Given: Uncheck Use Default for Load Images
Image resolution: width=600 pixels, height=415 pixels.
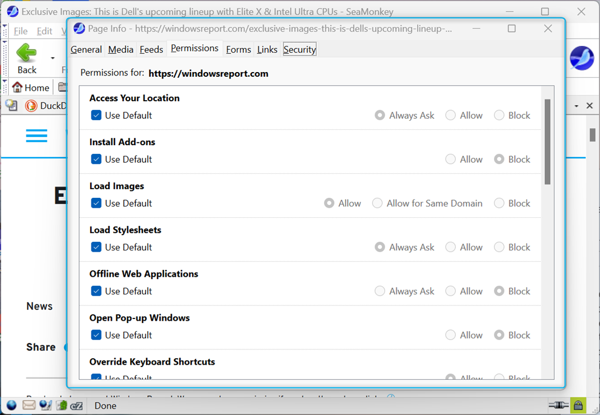Looking at the screenshot, I should click(96, 203).
